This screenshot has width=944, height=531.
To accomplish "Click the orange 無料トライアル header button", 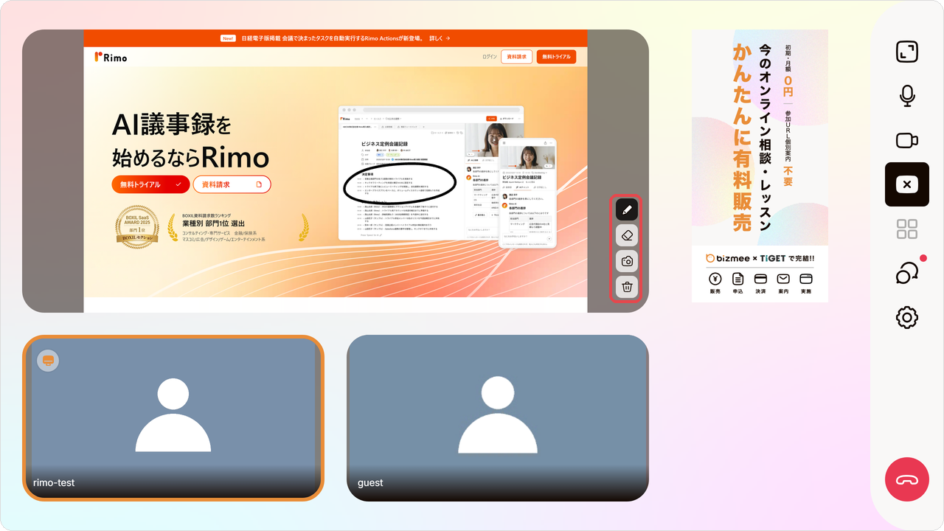I will (556, 57).
